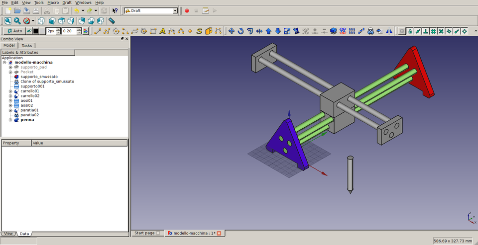Select the Draft BSpline tool
Viewport: 478px width, 245px height.
181,31
